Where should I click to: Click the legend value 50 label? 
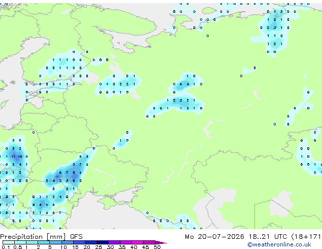point(157,247)
